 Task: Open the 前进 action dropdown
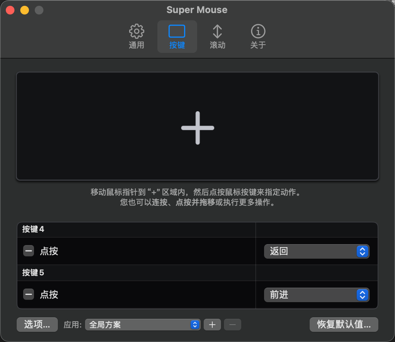tap(317, 295)
